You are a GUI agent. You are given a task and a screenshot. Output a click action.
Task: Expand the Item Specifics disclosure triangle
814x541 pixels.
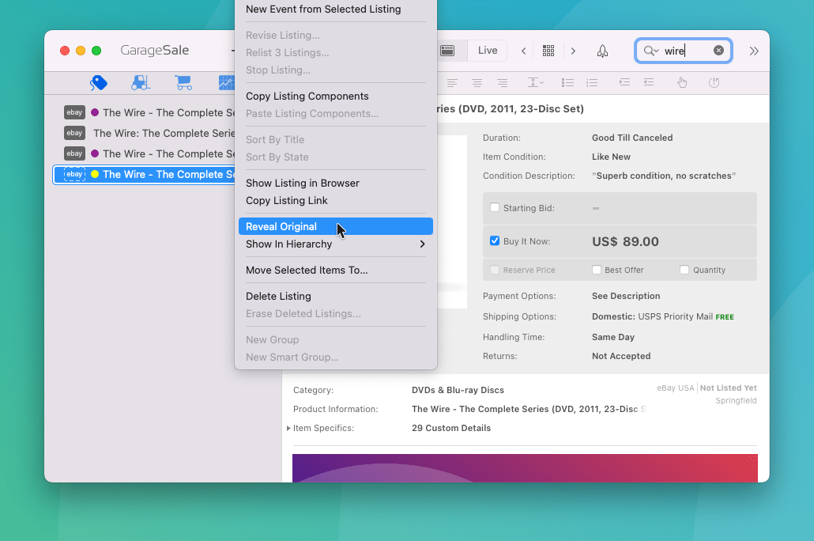click(x=288, y=428)
